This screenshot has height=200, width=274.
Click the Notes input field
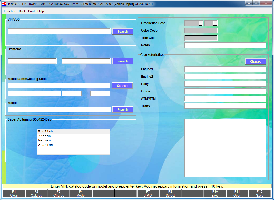click(225, 45)
